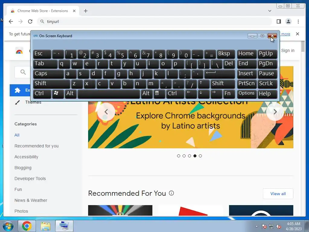Click the right arrow key on keyboard
This screenshot has height=232, width=309.
click(x=216, y=94)
